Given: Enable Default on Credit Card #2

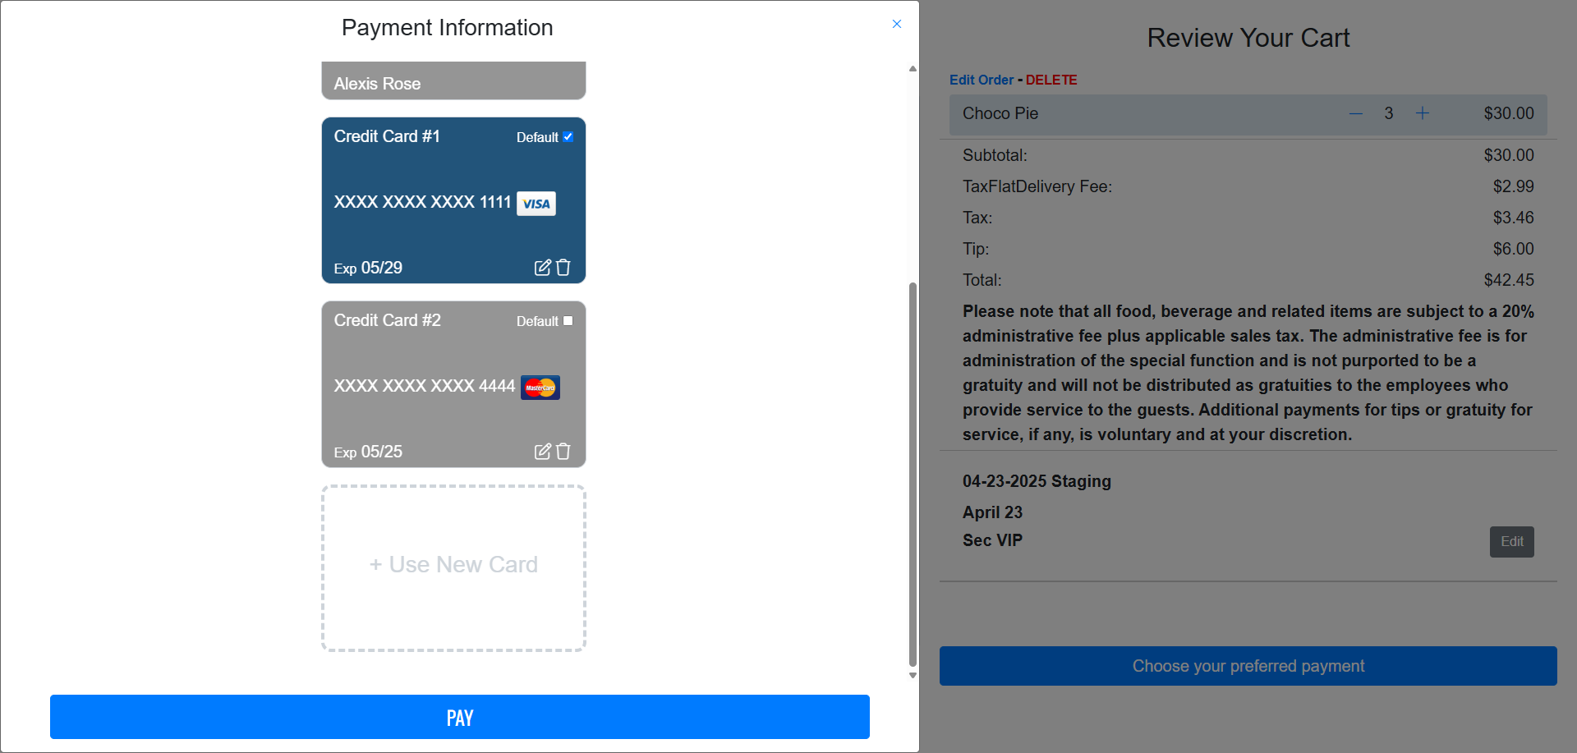Looking at the screenshot, I should (568, 320).
